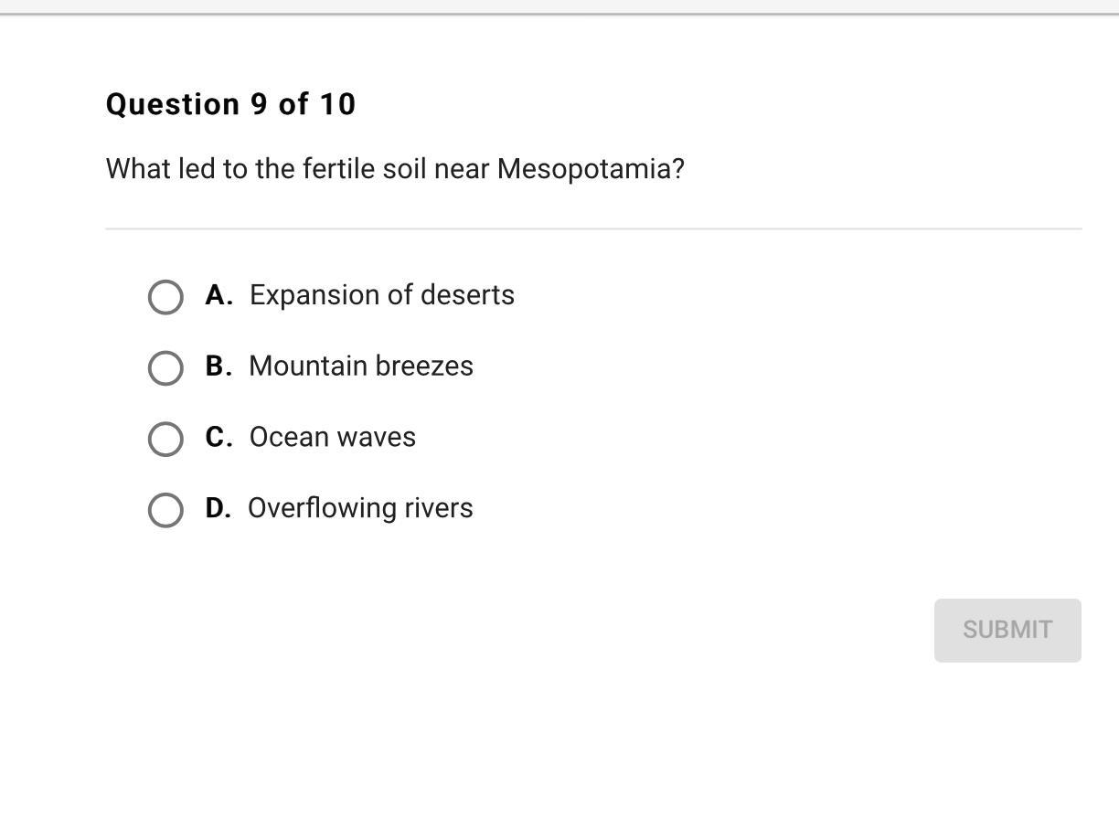Click the "Expansion of deserts" answer text

click(381, 295)
